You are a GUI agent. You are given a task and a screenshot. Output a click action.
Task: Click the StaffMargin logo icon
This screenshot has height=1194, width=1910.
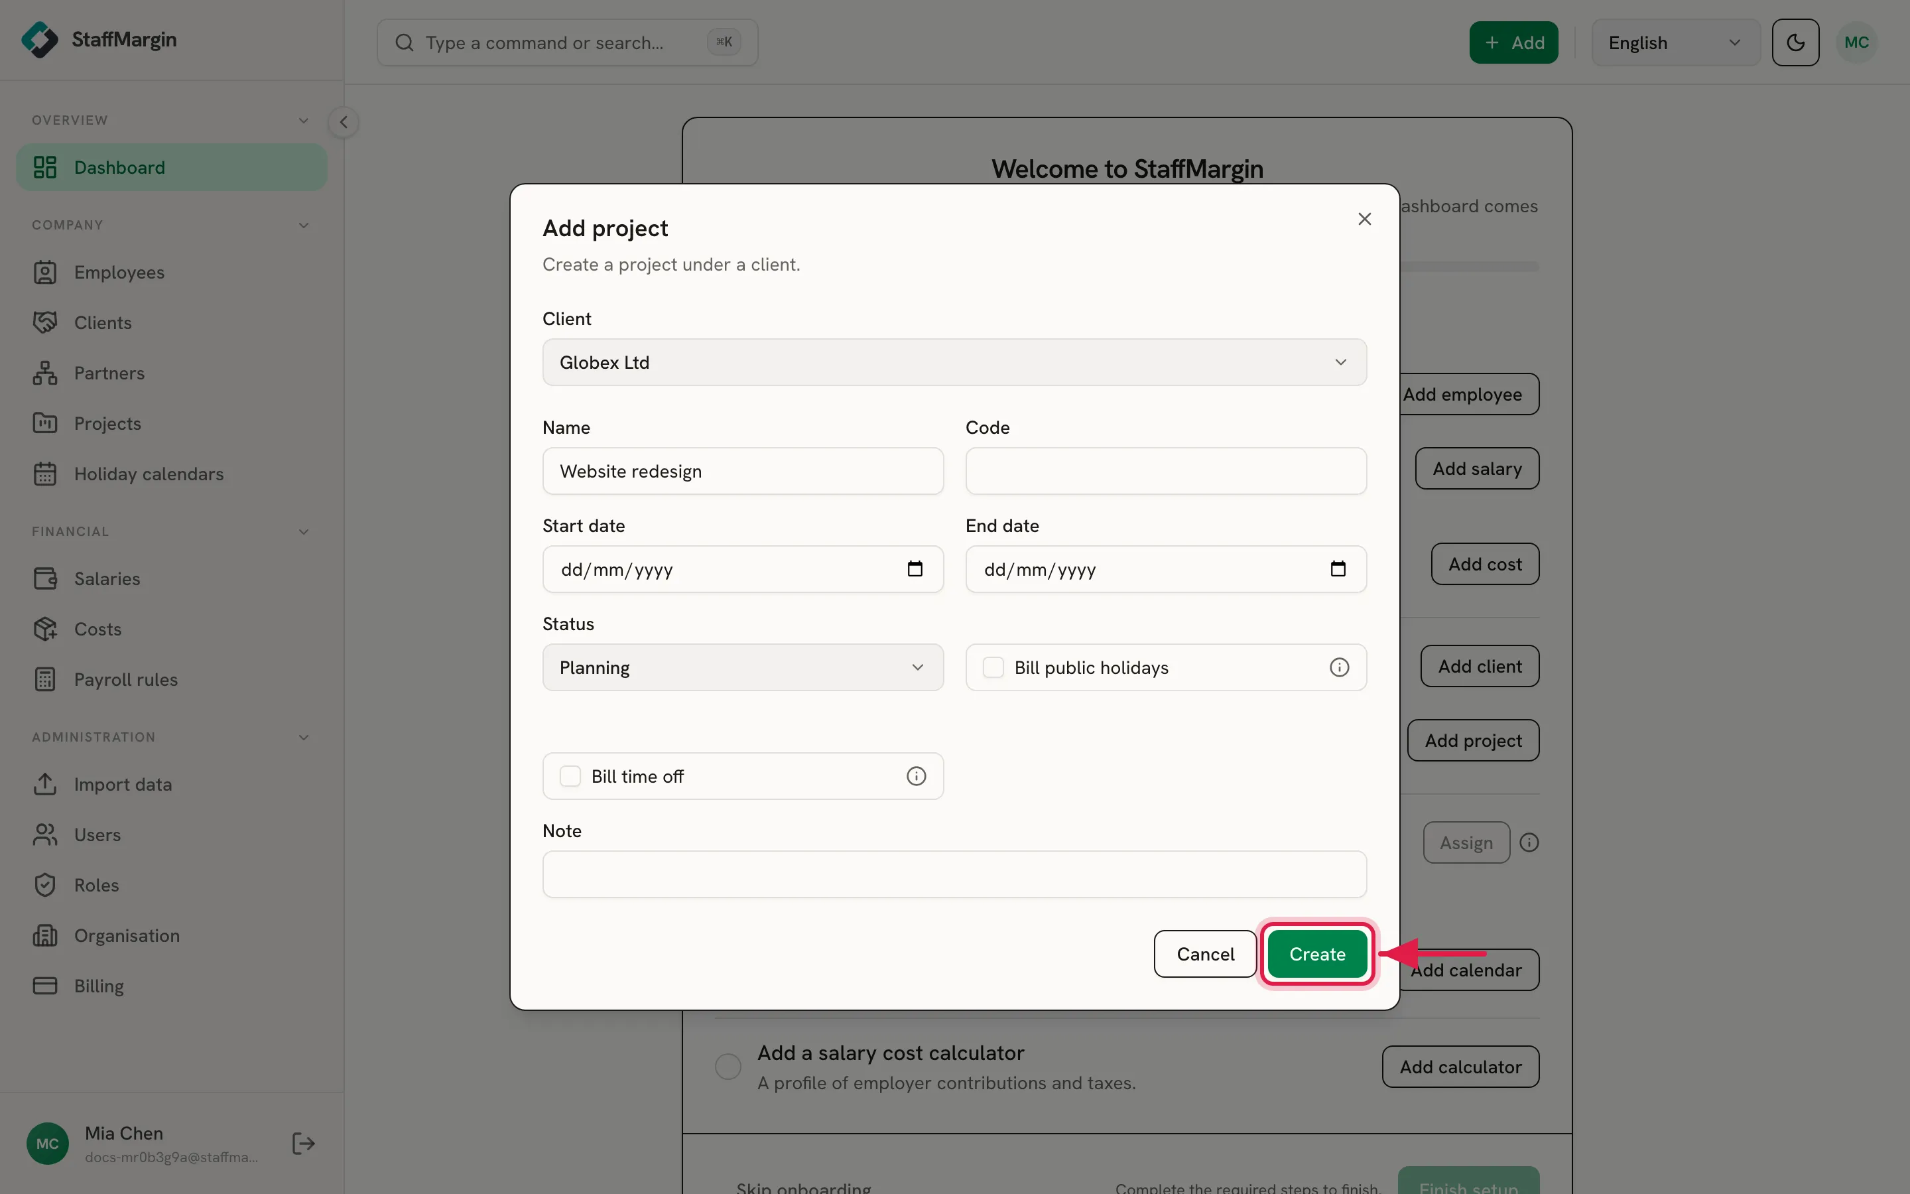(x=40, y=40)
